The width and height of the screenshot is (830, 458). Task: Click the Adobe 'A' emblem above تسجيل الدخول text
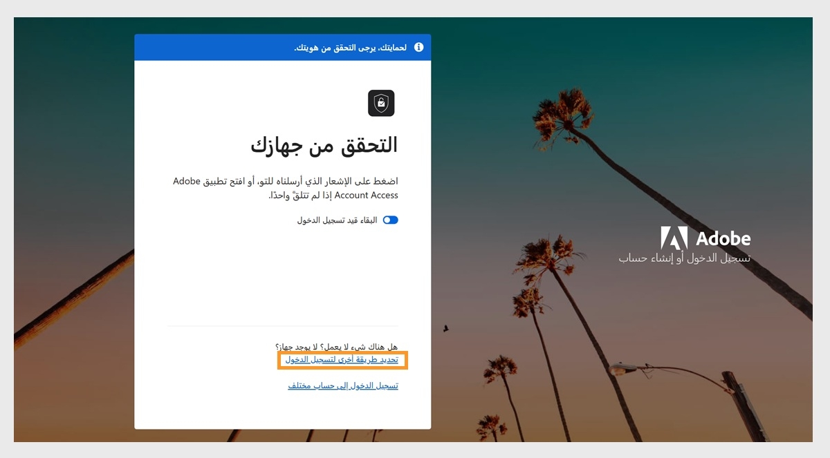676,238
